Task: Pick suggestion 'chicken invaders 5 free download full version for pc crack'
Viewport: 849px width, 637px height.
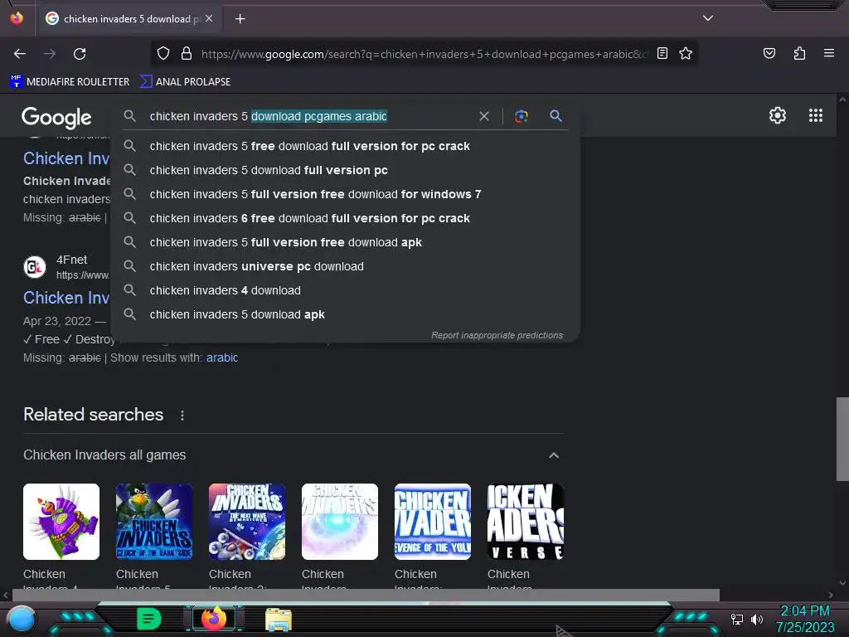Action: [x=345, y=146]
